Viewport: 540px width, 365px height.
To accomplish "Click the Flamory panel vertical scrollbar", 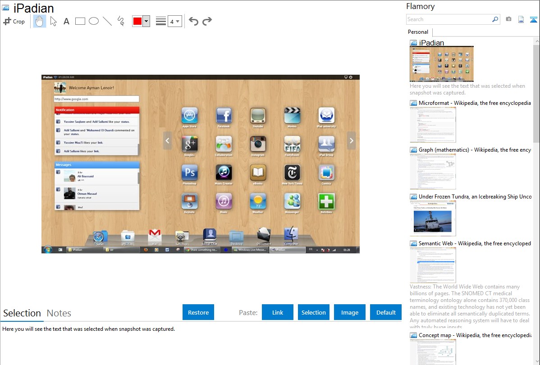I will [x=536, y=93].
